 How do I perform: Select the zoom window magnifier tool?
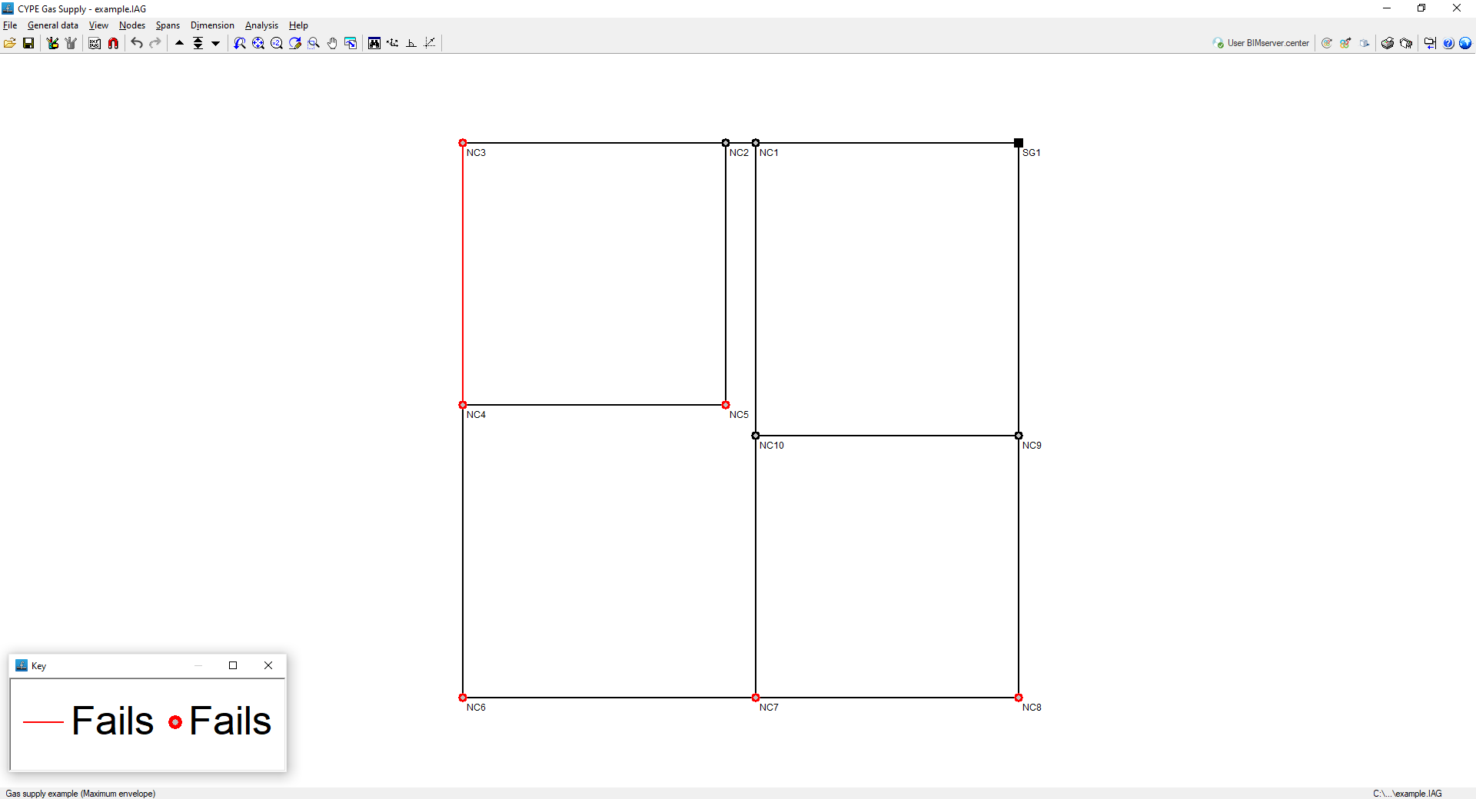[x=314, y=43]
